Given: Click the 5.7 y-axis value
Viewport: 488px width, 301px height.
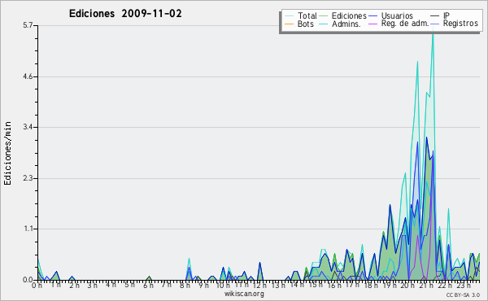Looking at the screenshot, I should pos(28,25).
